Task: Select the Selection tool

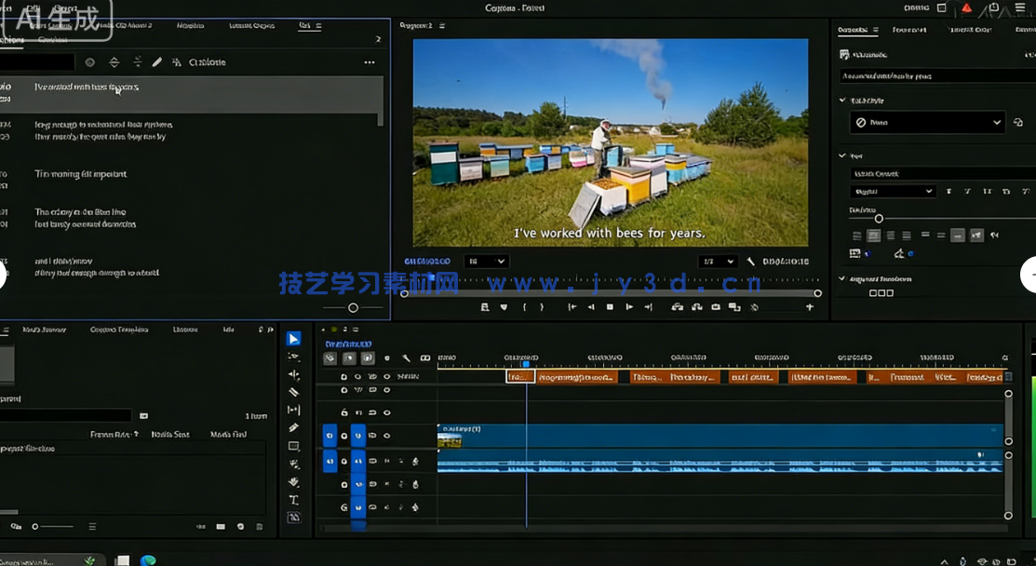Action: pyautogui.click(x=293, y=338)
